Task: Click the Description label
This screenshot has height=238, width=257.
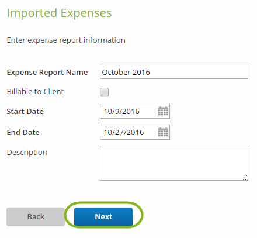Action: (27, 153)
